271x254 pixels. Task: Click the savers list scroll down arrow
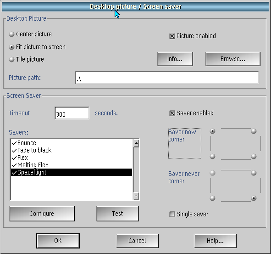tap(136, 196)
